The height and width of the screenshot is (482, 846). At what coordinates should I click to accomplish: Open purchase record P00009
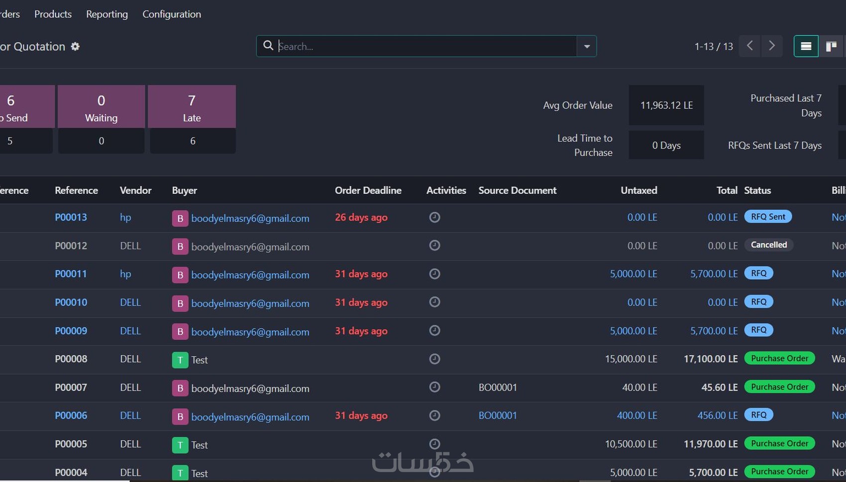tap(71, 330)
